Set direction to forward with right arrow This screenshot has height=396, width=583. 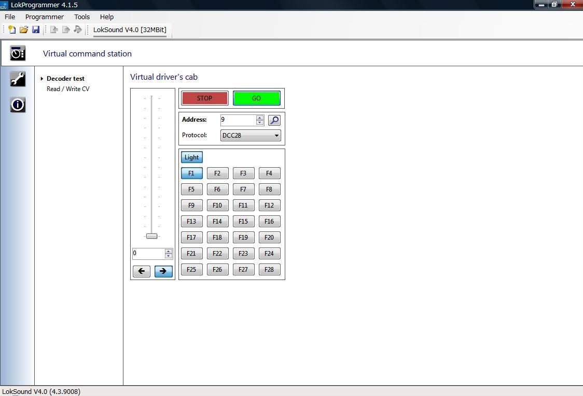[x=163, y=271]
